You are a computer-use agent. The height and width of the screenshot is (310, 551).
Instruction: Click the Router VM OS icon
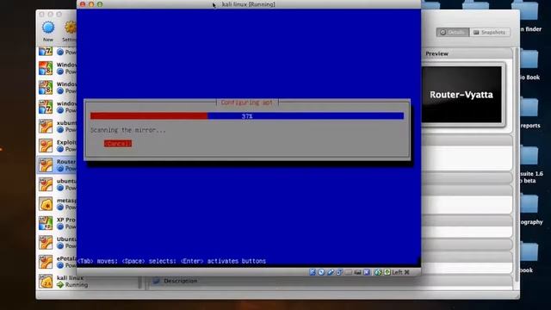point(46,164)
